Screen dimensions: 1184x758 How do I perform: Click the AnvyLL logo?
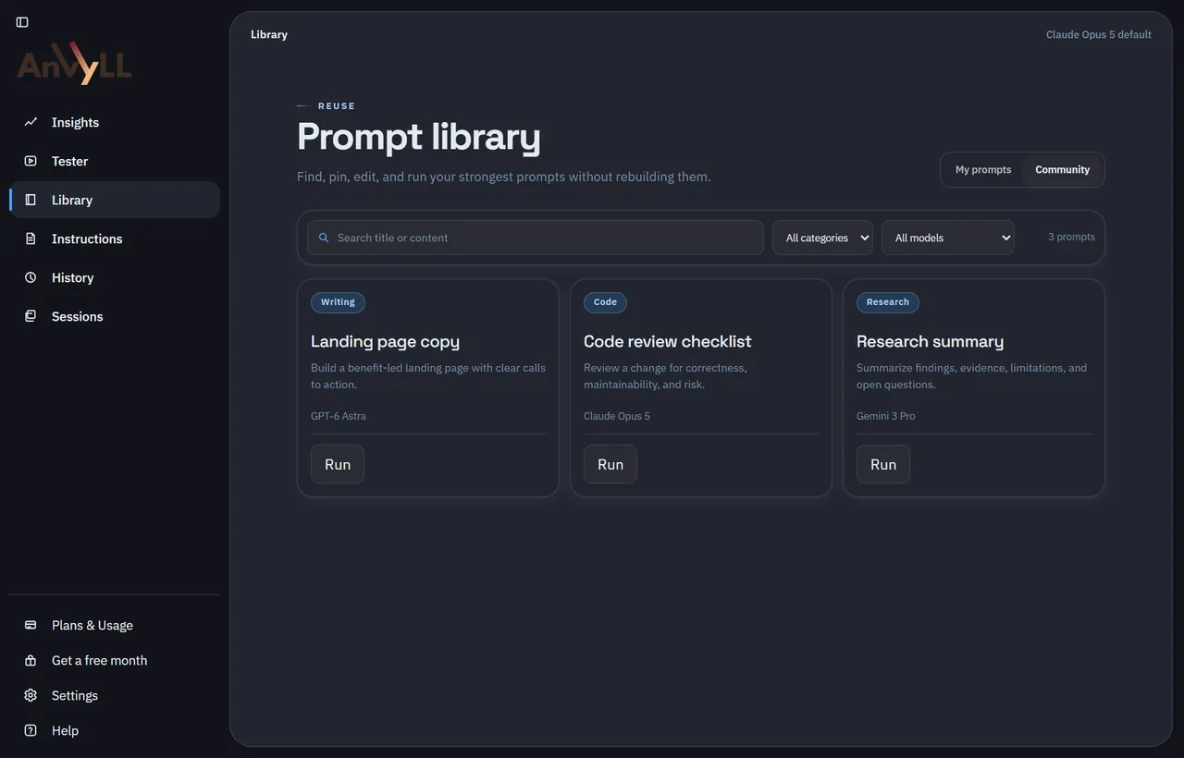click(74, 65)
